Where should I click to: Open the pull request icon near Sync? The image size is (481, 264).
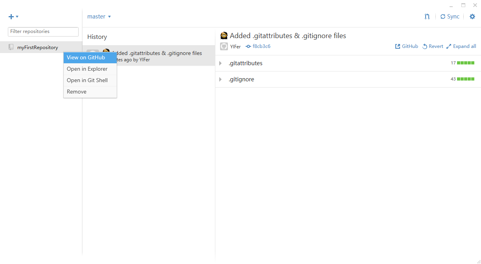tap(427, 16)
